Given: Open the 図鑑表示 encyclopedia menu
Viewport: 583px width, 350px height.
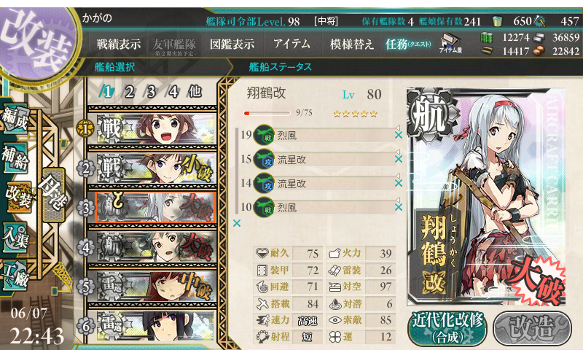Looking at the screenshot, I should (232, 44).
